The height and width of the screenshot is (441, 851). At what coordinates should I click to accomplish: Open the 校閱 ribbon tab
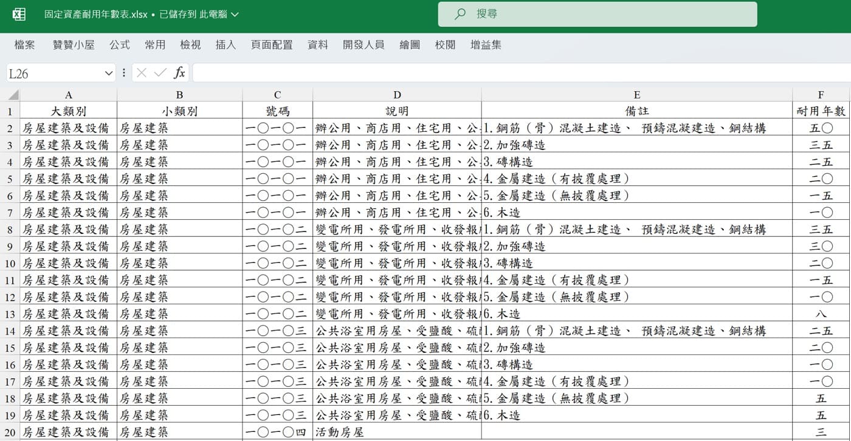pos(445,45)
